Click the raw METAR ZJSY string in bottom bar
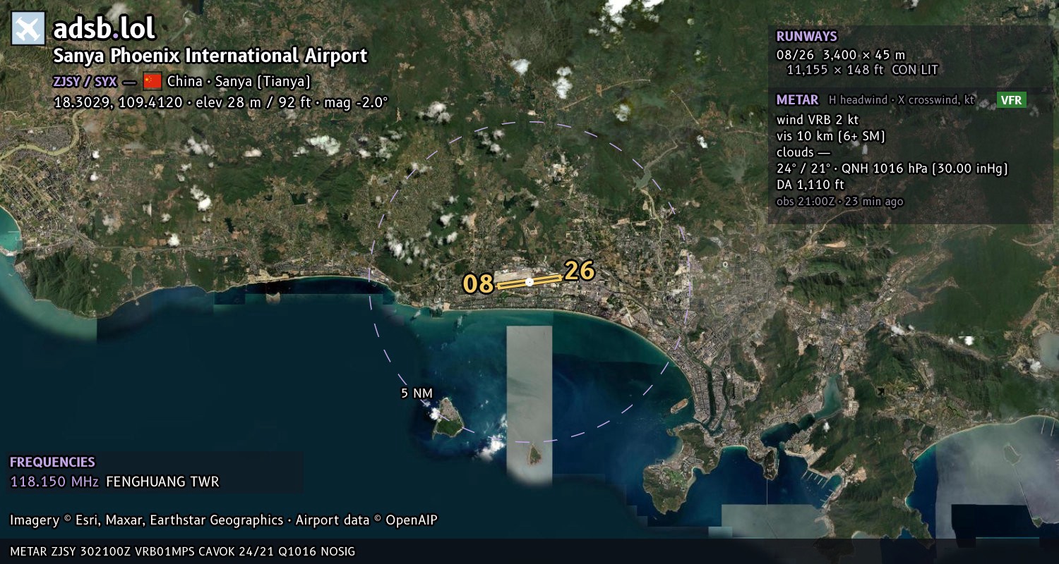This screenshot has height=564, width=1059. (x=183, y=551)
